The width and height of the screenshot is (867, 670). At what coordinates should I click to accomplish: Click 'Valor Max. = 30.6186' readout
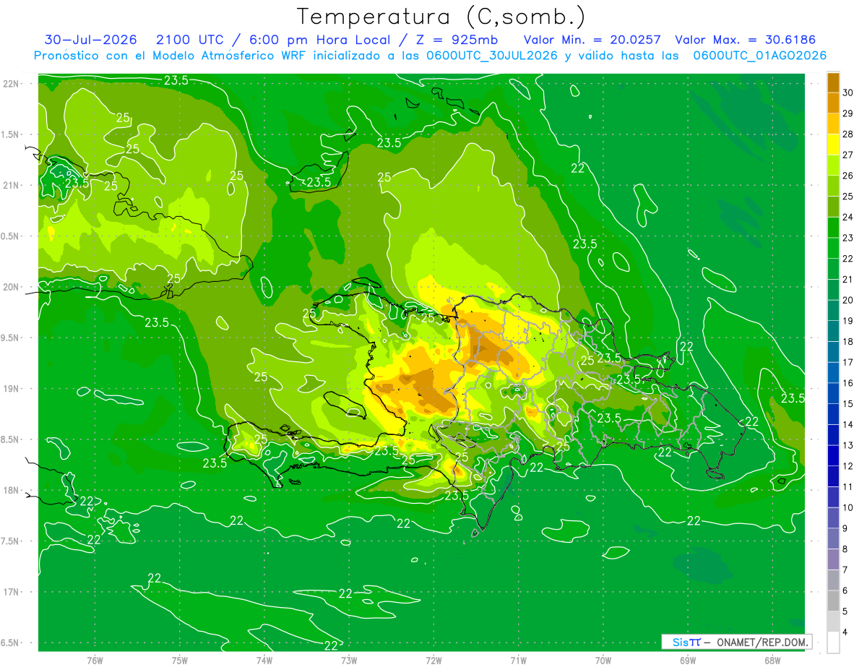746,40
